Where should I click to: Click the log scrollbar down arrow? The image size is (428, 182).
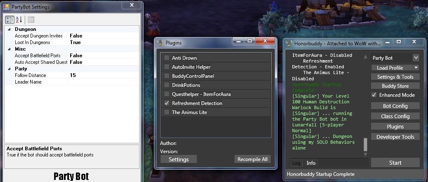365,154
